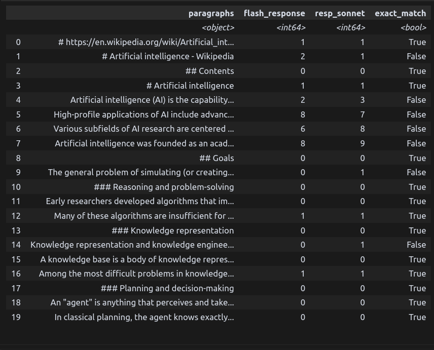
Task: Click the "resp_sonnet" column header
Action: 340,13
